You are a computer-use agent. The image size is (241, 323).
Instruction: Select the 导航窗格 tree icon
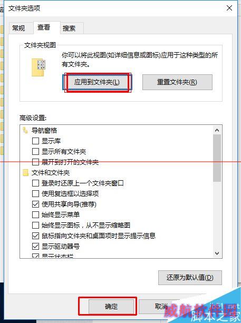(25, 130)
